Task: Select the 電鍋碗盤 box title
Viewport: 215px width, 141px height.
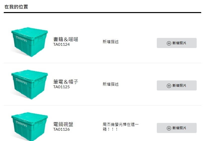Action: tap(63, 124)
